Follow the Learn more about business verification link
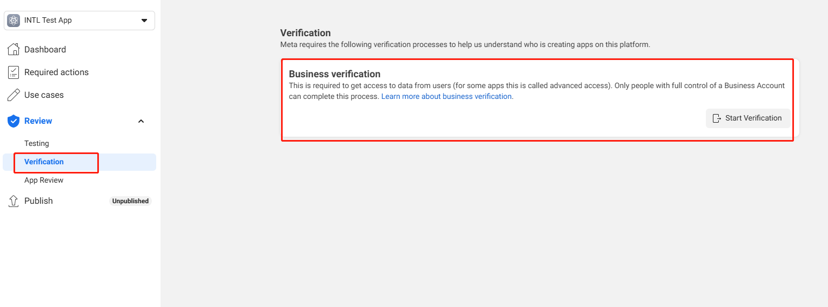The height and width of the screenshot is (307, 828). coord(446,97)
